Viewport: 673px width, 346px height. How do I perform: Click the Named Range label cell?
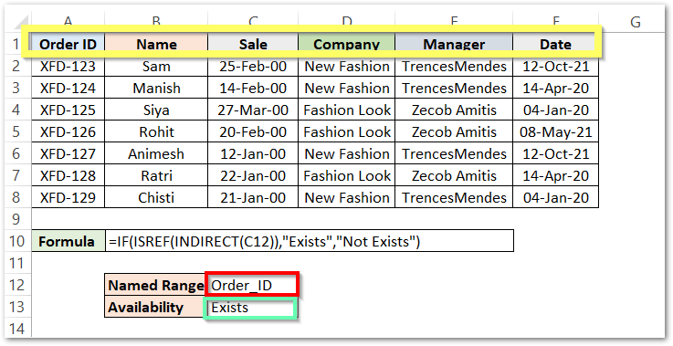coord(155,285)
